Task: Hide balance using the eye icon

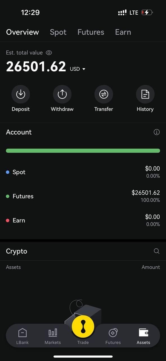Action: [49, 53]
